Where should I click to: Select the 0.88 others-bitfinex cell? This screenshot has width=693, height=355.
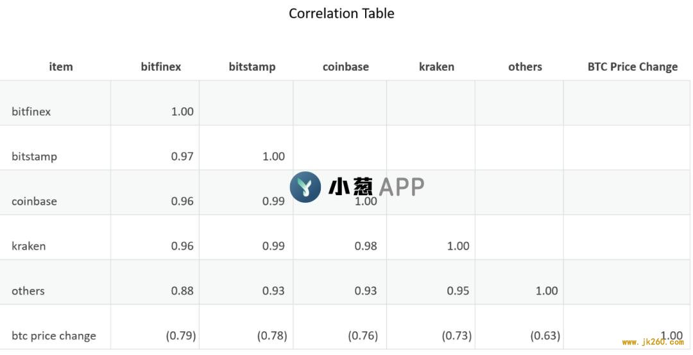tap(182, 291)
